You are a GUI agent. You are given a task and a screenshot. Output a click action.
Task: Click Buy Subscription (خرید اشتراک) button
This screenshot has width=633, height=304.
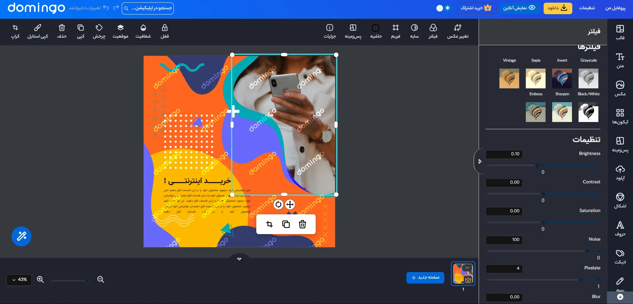coord(477,8)
